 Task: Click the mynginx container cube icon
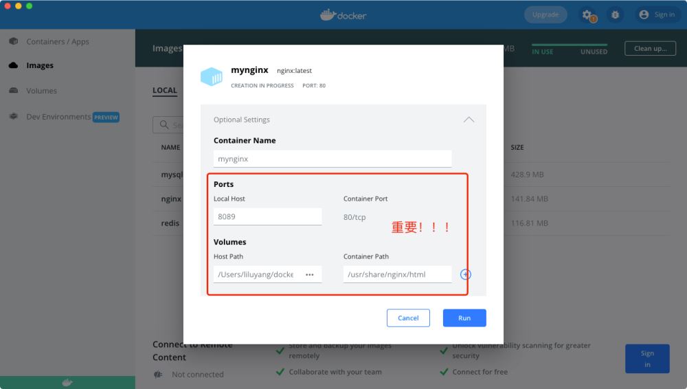(212, 77)
